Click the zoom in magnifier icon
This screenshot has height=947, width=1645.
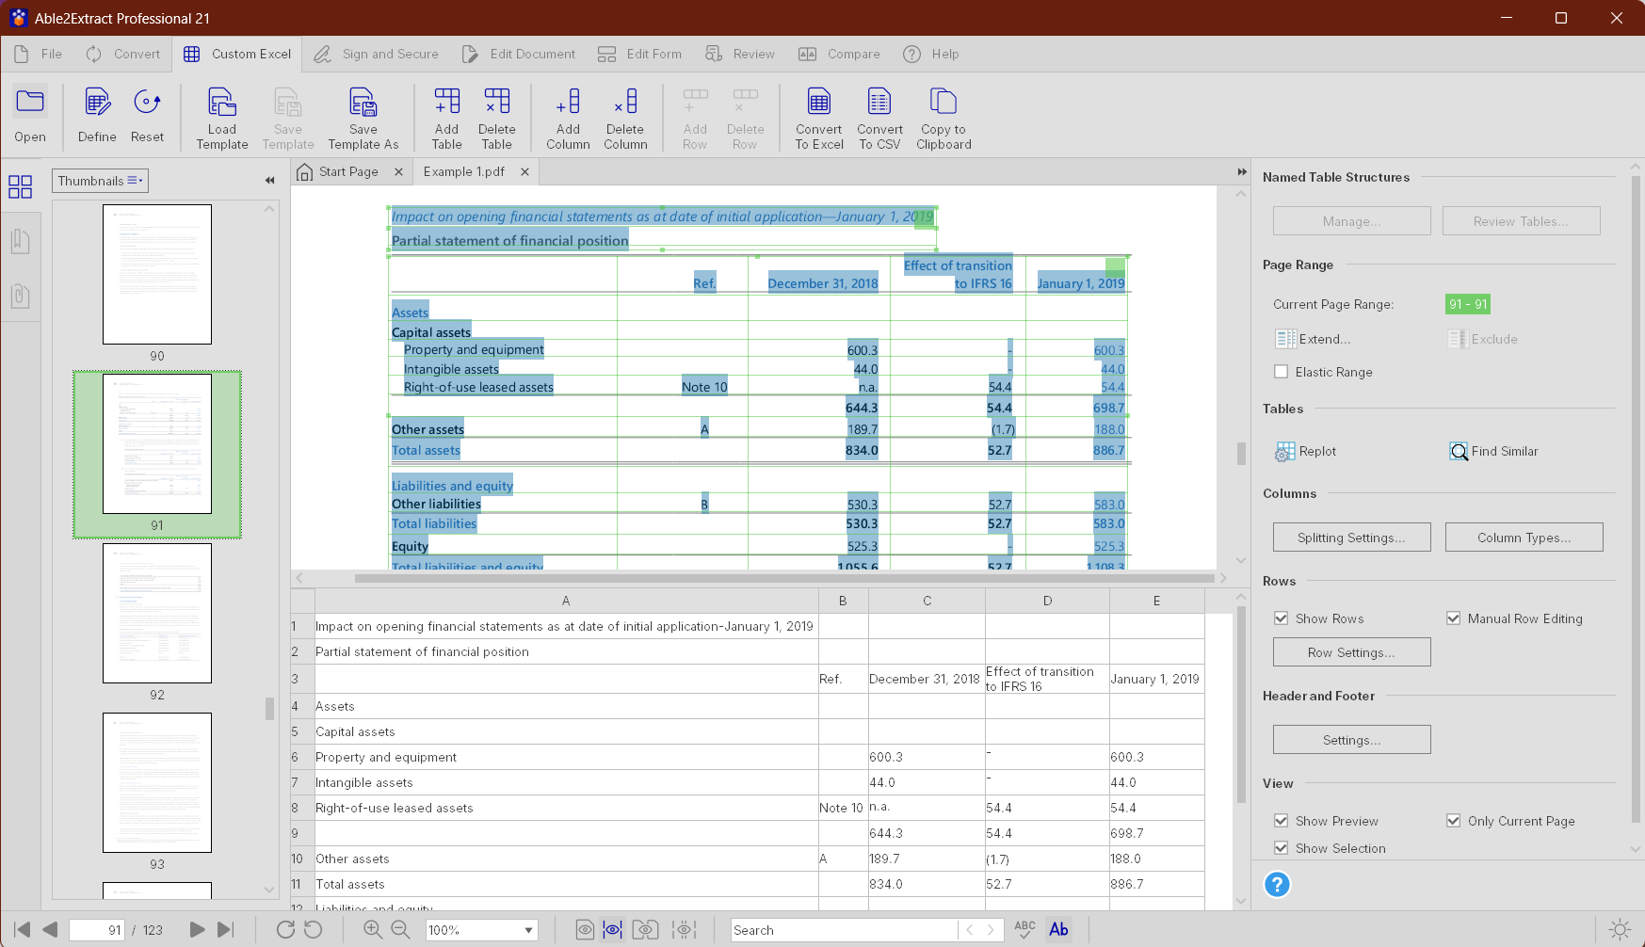[x=373, y=930]
